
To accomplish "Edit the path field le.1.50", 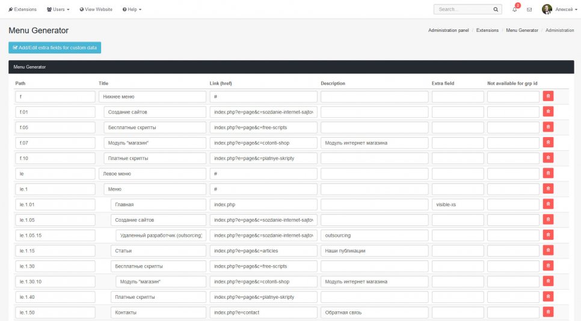I will (55, 313).
